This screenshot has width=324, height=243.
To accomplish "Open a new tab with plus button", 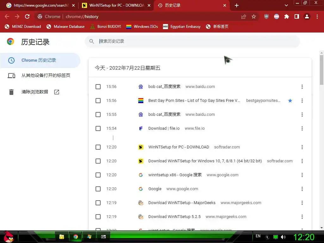I will (x=237, y=5).
